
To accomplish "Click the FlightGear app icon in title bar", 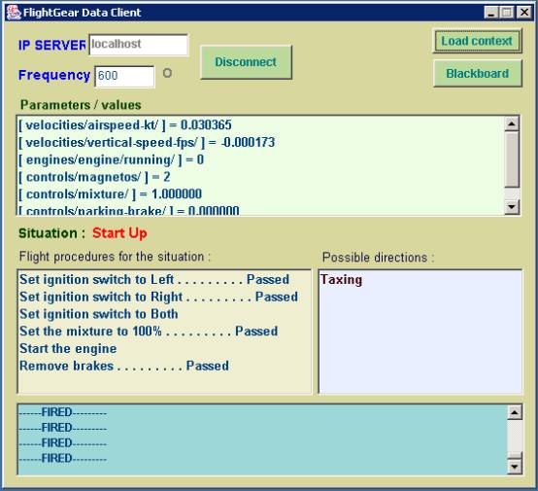I will 14,13.
